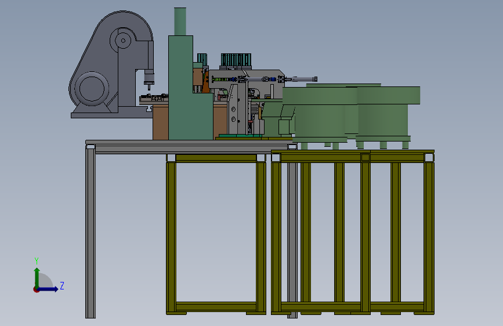Click the red origin of the coordinate triad
The height and width of the screenshot is (326, 503).
(x=36, y=289)
